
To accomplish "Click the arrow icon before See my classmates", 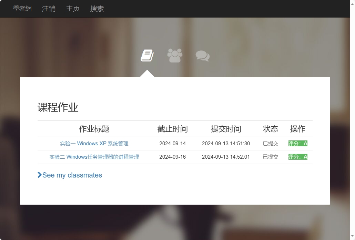I will click(x=39, y=175).
